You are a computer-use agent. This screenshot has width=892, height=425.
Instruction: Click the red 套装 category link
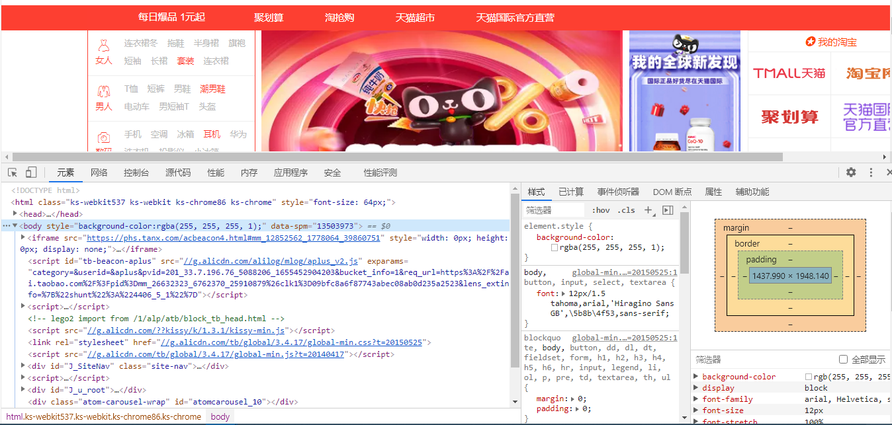click(185, 61)
